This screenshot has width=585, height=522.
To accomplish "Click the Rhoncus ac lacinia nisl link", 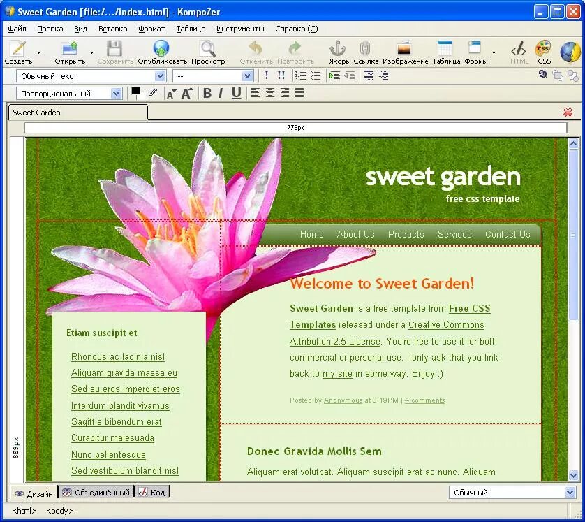I will coord(118,356).
